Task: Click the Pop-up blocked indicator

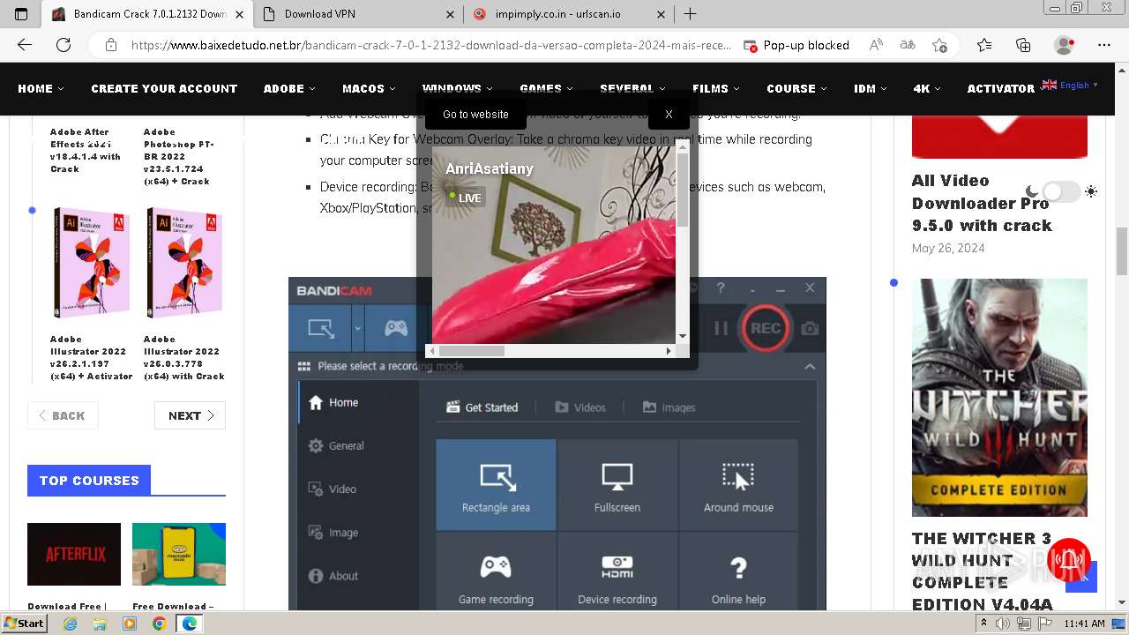Action: [796, 45]
